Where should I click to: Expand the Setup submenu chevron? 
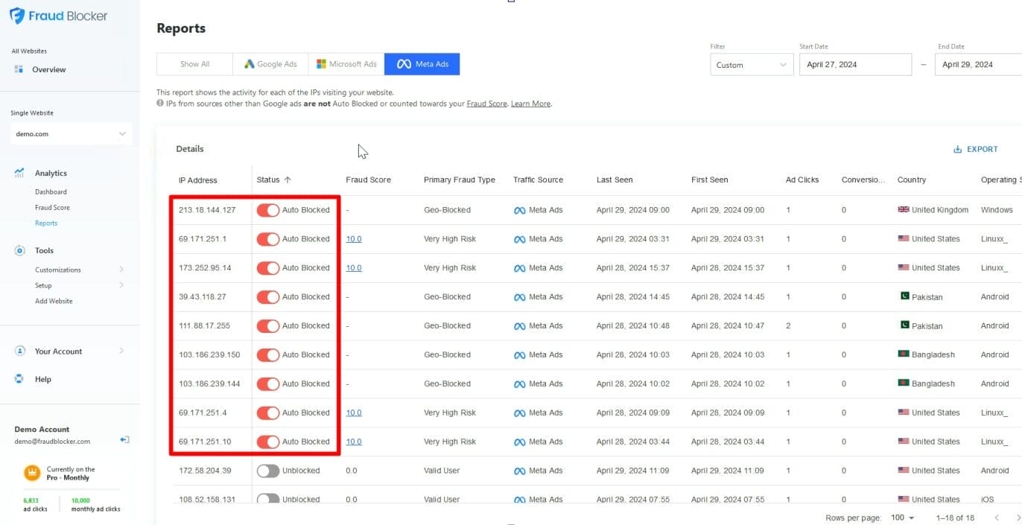121,285
